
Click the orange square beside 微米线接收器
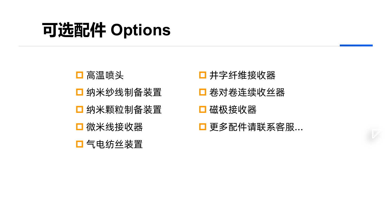(x=79, y=127)
